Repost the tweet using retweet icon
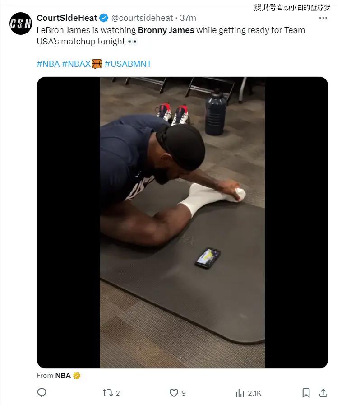The width and height of the screenshot is (337, 405). [x=107, y=393]
